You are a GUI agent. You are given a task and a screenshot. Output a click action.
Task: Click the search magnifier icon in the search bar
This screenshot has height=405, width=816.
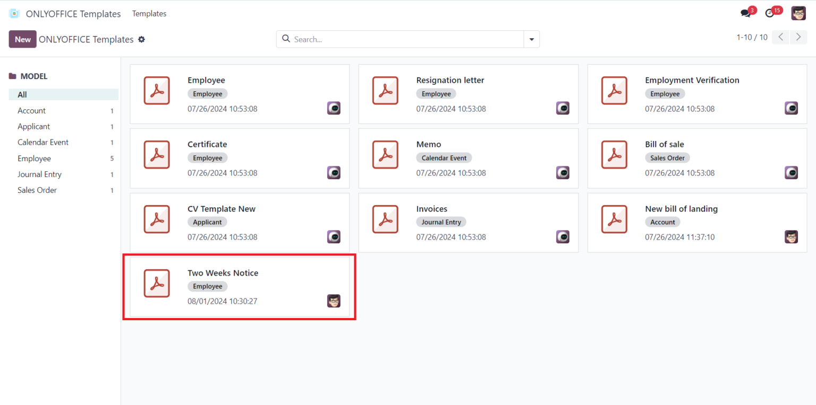tap(286, 39)
